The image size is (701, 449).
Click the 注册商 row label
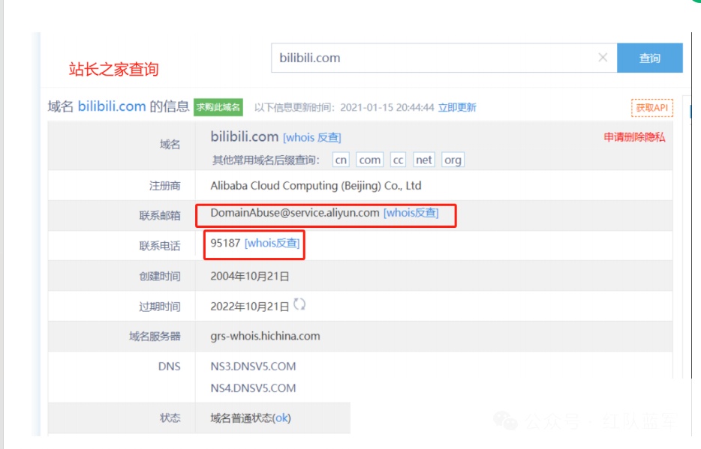[164, 186]
